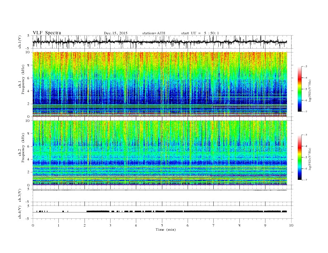The width and height of the screenshot is (328, 253).
Task: Click the "7" tick on the time axis
Action: tap(214, 225)
